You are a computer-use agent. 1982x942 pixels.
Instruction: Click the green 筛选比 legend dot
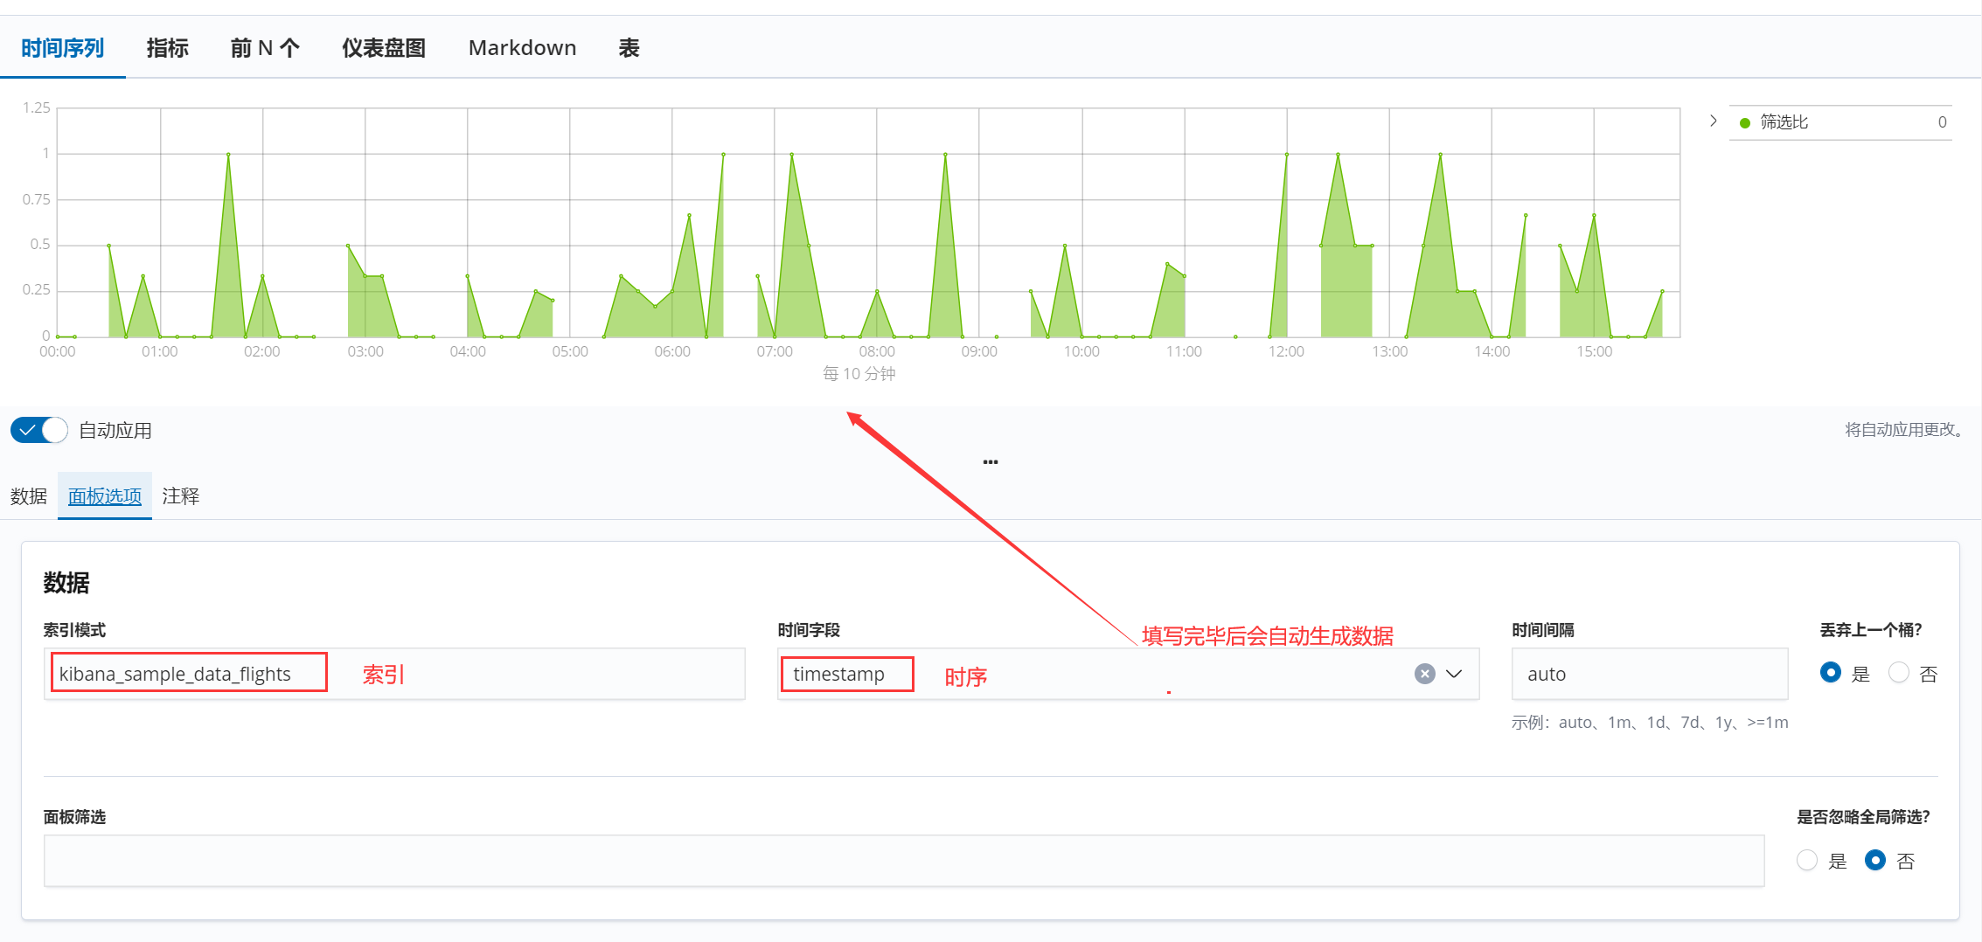point(1745,123)
